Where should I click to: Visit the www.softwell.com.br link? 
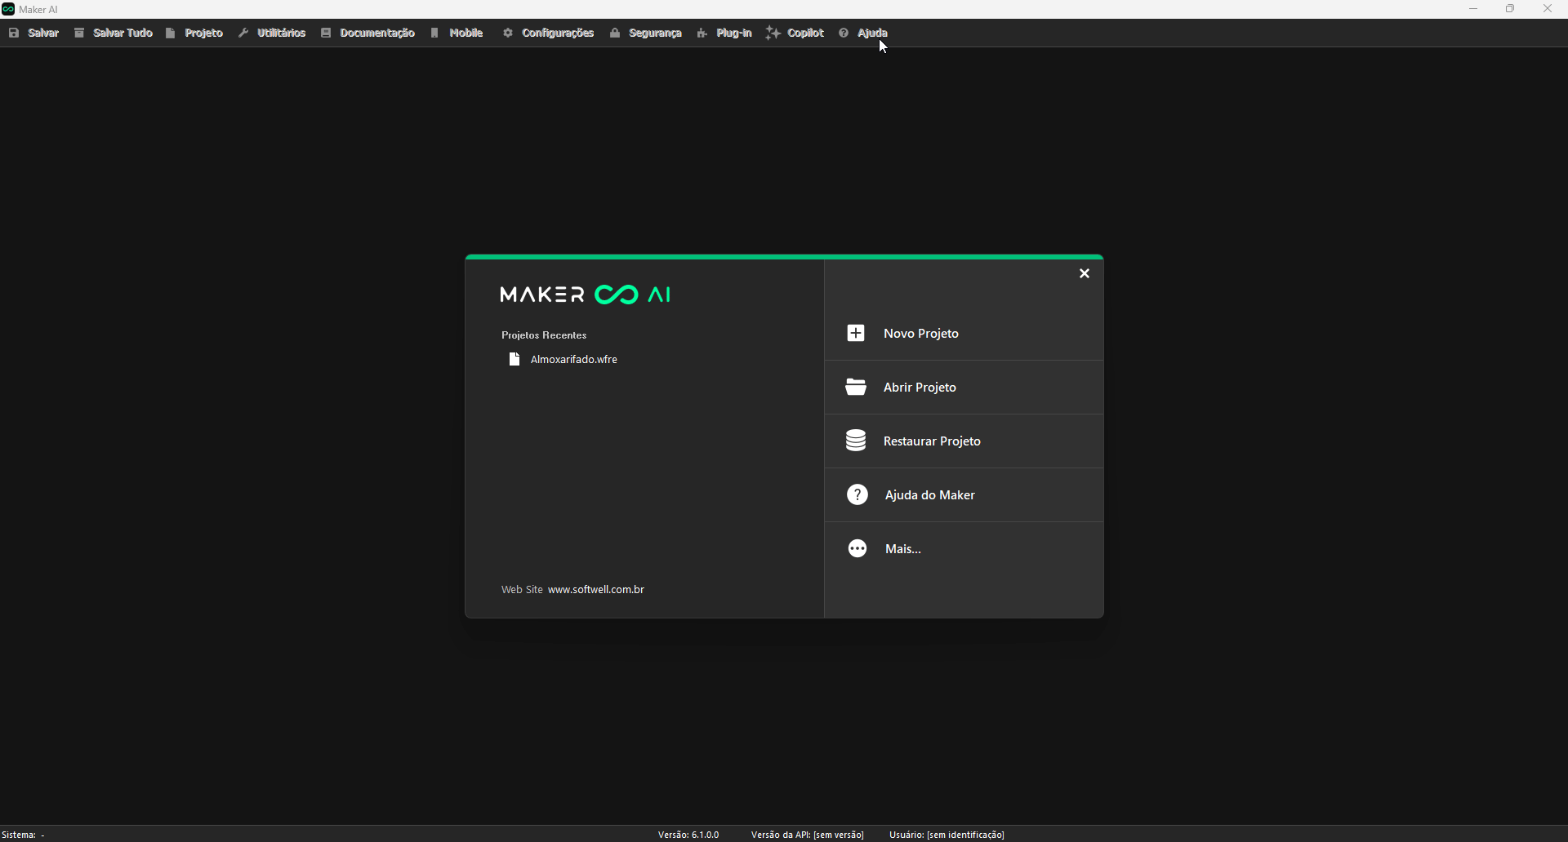click(595, 589)
